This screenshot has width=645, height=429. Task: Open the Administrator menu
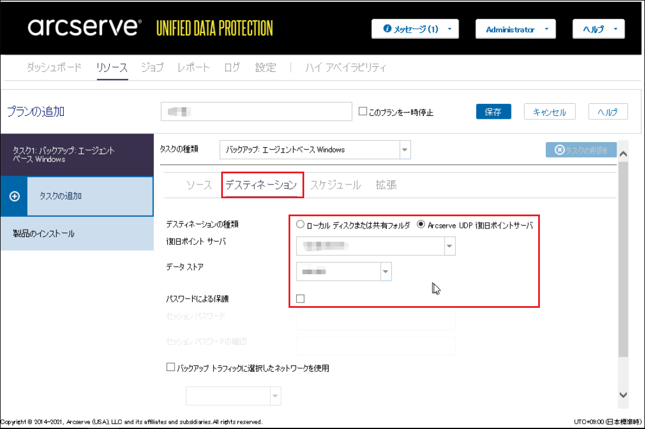516,29
